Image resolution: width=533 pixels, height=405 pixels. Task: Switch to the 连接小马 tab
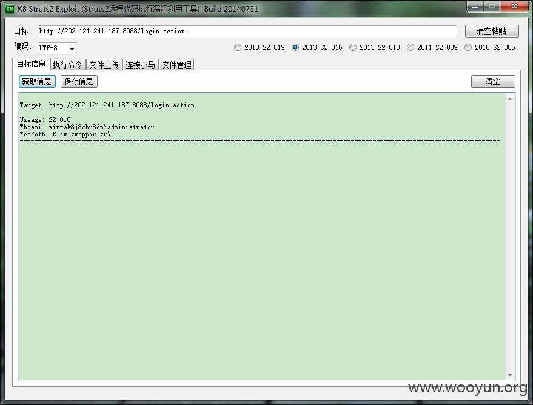pyautogui.click(x=141, y=65)
